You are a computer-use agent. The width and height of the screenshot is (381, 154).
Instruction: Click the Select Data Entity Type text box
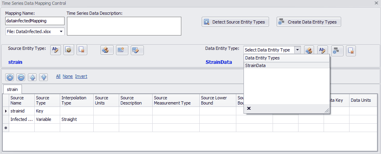[x=269, y=50]
